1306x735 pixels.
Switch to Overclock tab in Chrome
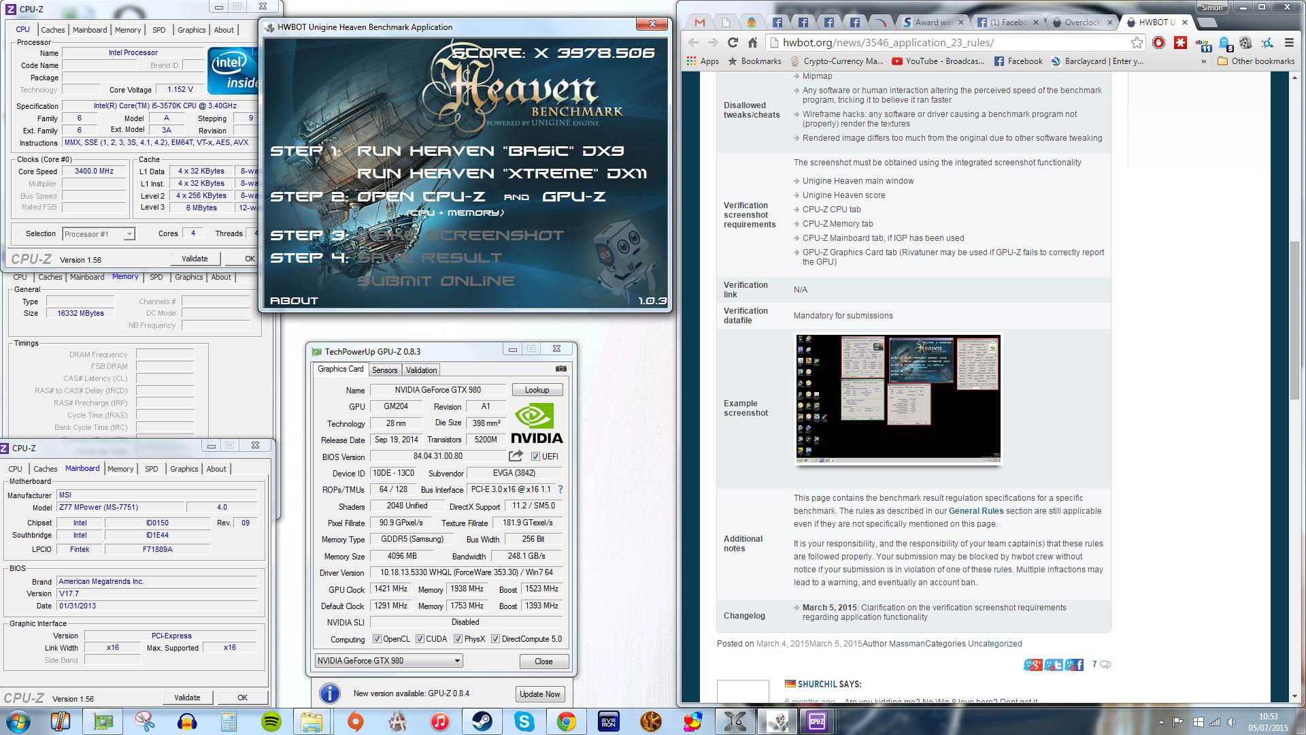point(1082,22)
